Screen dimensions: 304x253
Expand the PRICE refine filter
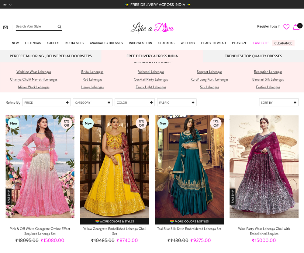tap(47, 102)
